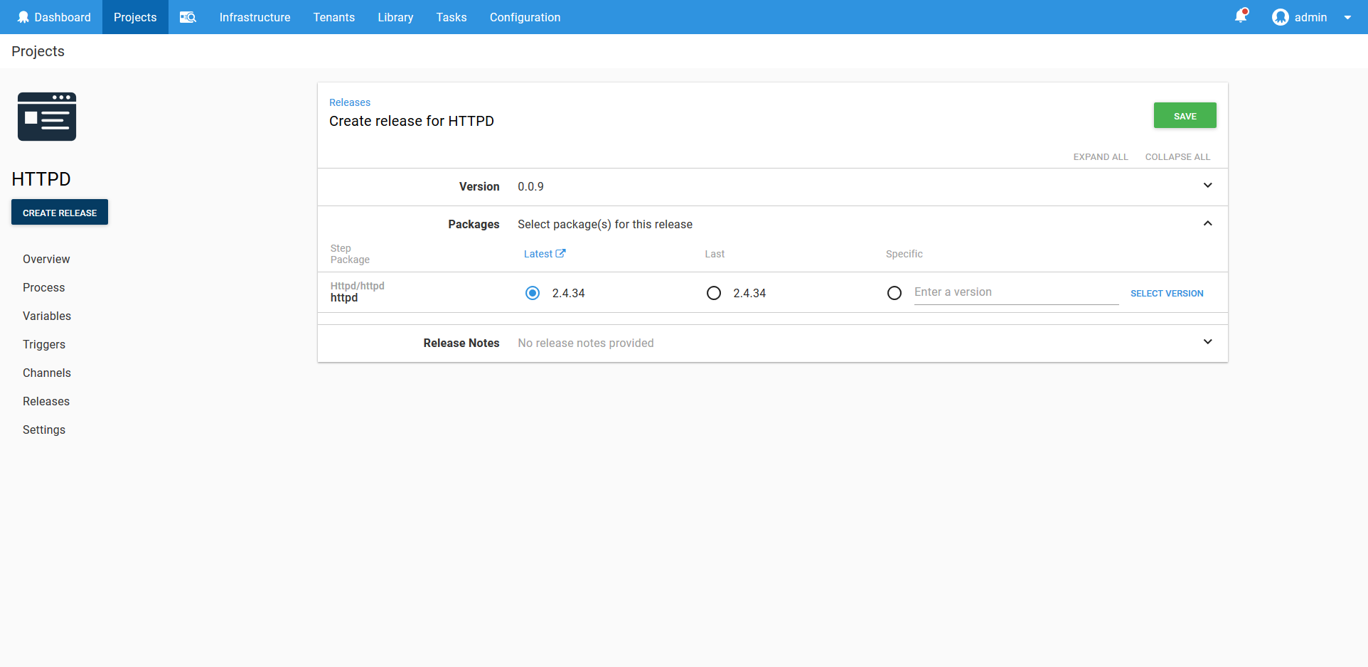Click the Select Version link
This screenshot has width=1368, height=667.
pyautogui.click(x=1167, y=293)
